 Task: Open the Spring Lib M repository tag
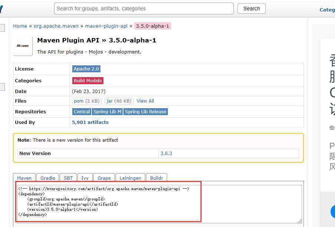(107, 112)
